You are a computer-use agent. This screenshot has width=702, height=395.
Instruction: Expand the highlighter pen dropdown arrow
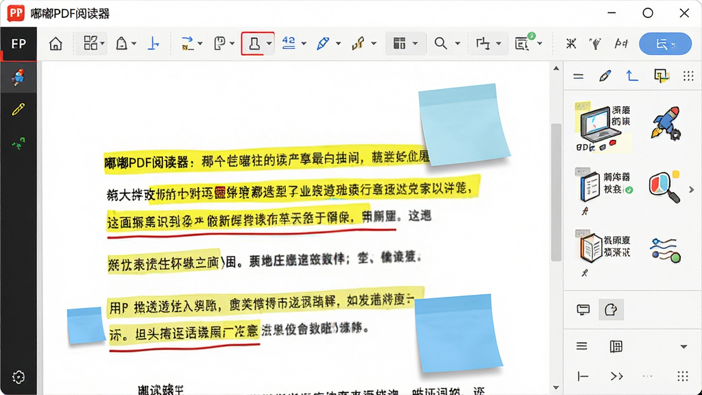click(338, 43)
